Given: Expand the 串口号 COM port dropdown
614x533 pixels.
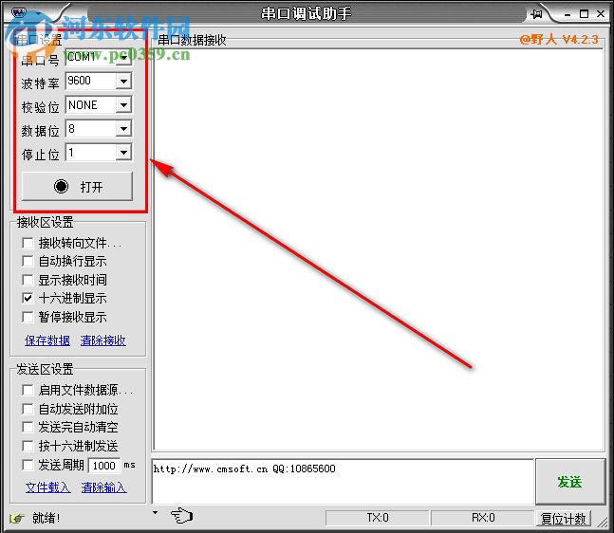Looking at the screenshot, I should (x=123, y=58).
